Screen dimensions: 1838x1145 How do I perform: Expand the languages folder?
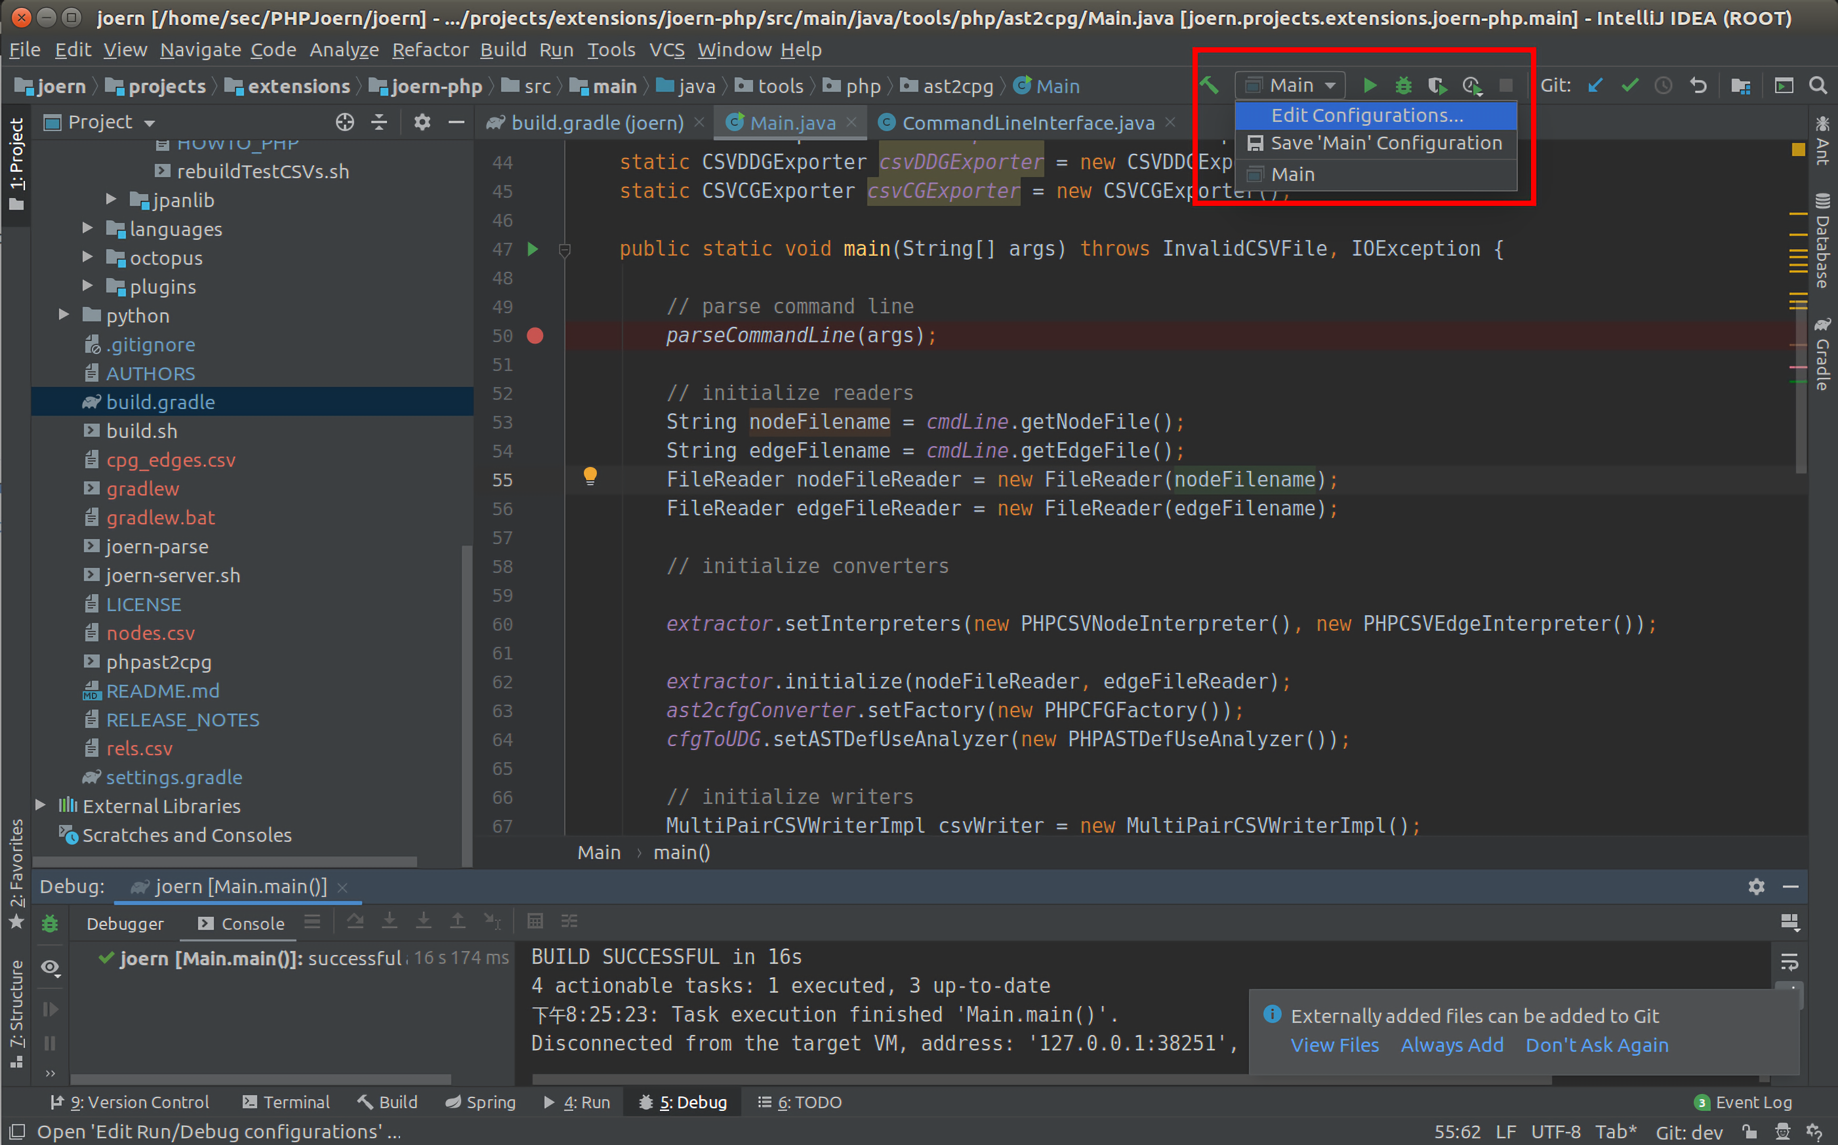point(88,228)
